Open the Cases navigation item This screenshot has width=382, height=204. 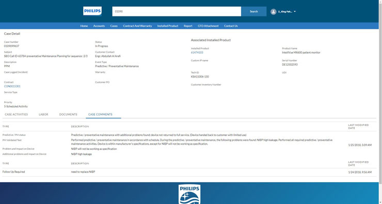(114, 26)
